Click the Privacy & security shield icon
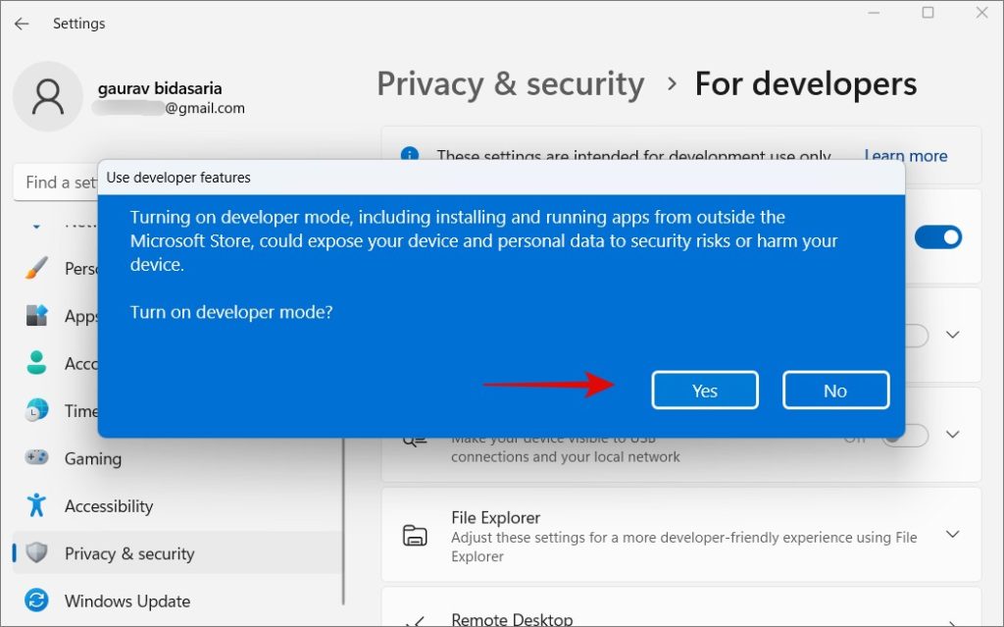 (36, 552)
